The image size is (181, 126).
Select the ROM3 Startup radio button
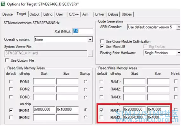(86, 97)
